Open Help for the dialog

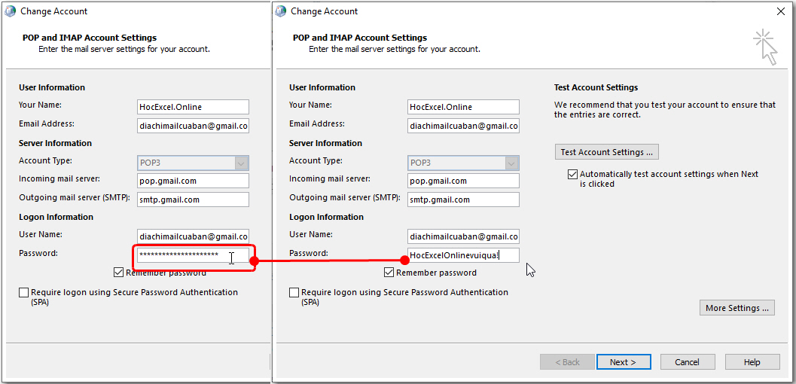[752, 362]
